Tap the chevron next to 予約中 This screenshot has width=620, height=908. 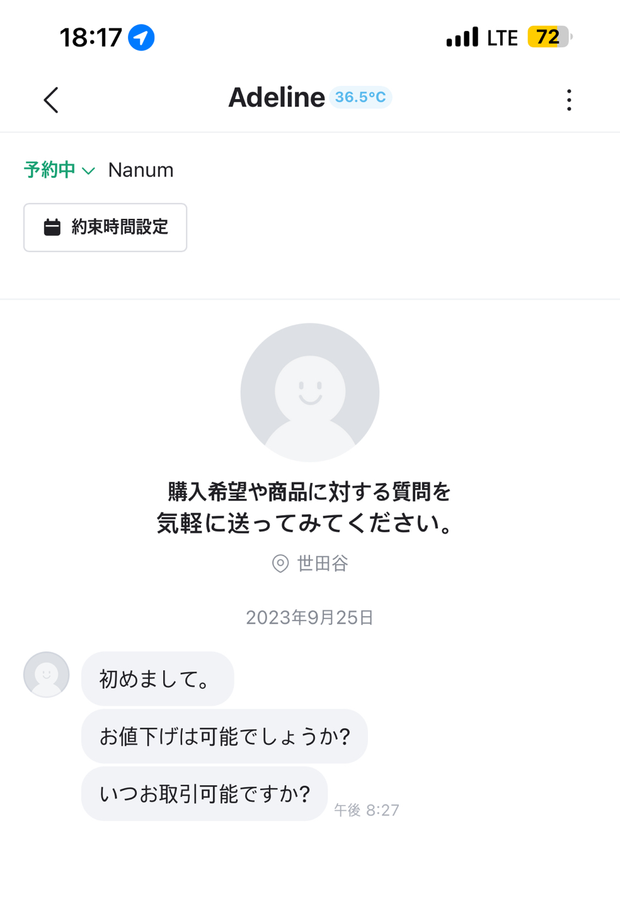89,171
